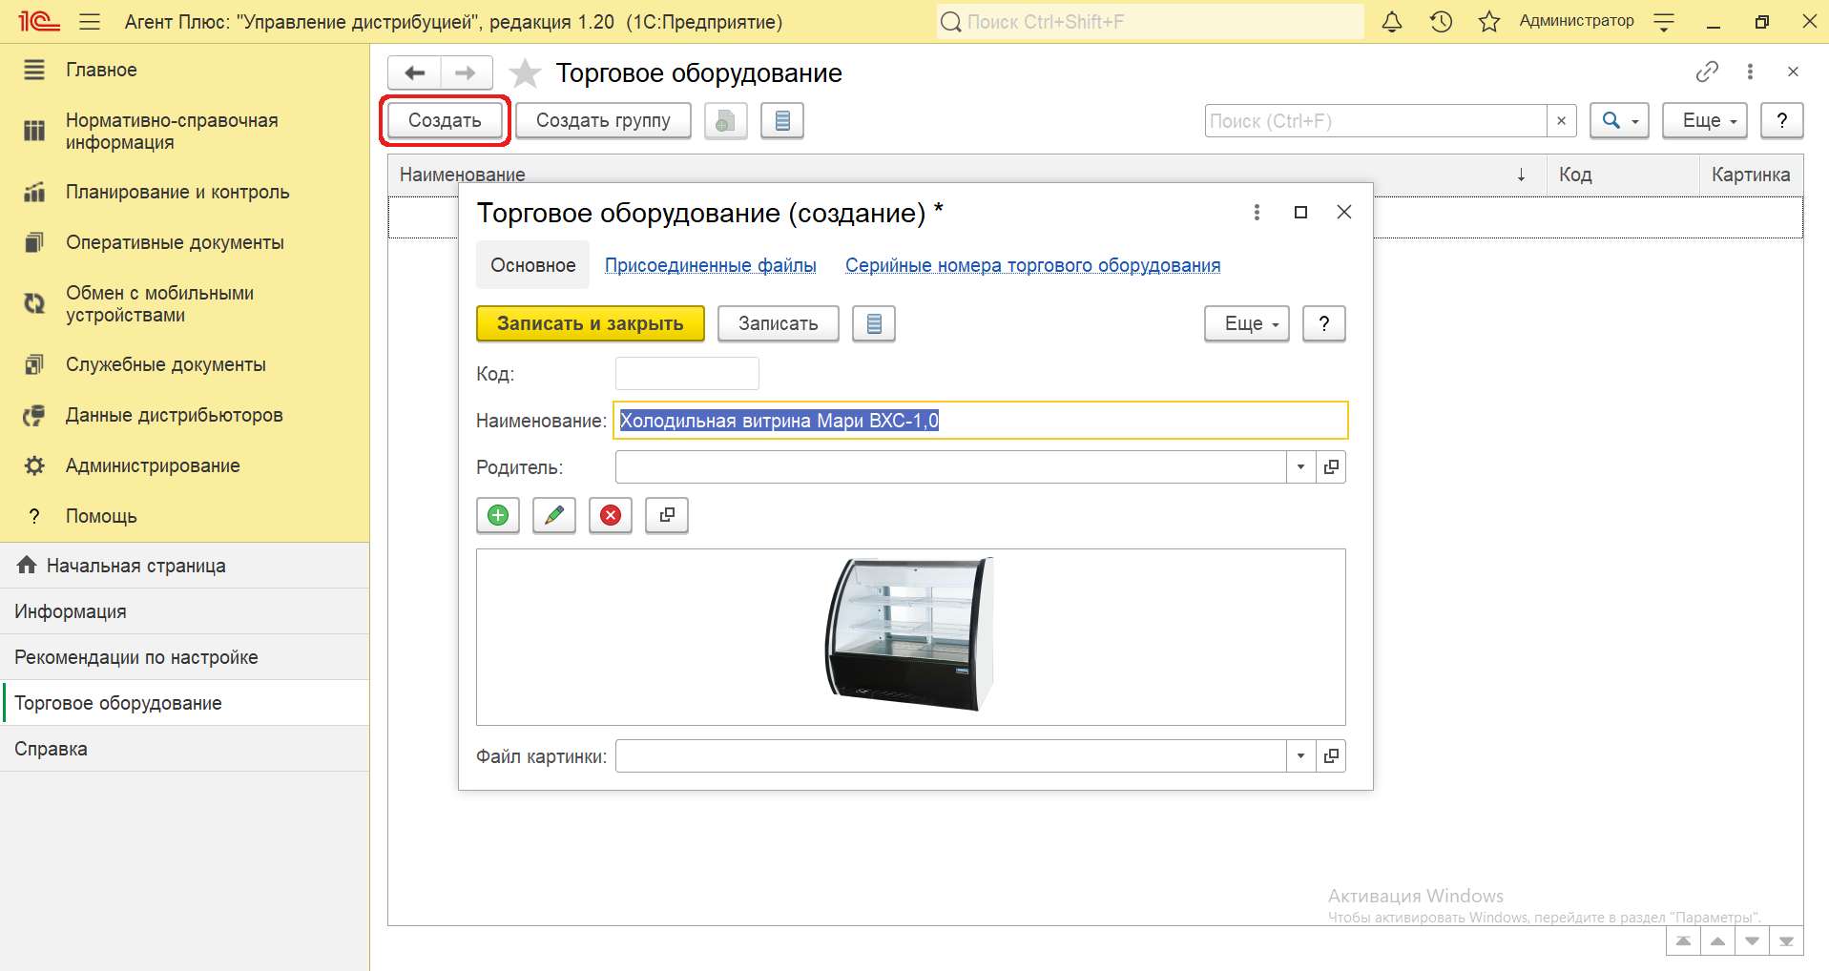Open the history clock icon
This screenshot has height=971, width=1829.
(x=1441, y=22)
